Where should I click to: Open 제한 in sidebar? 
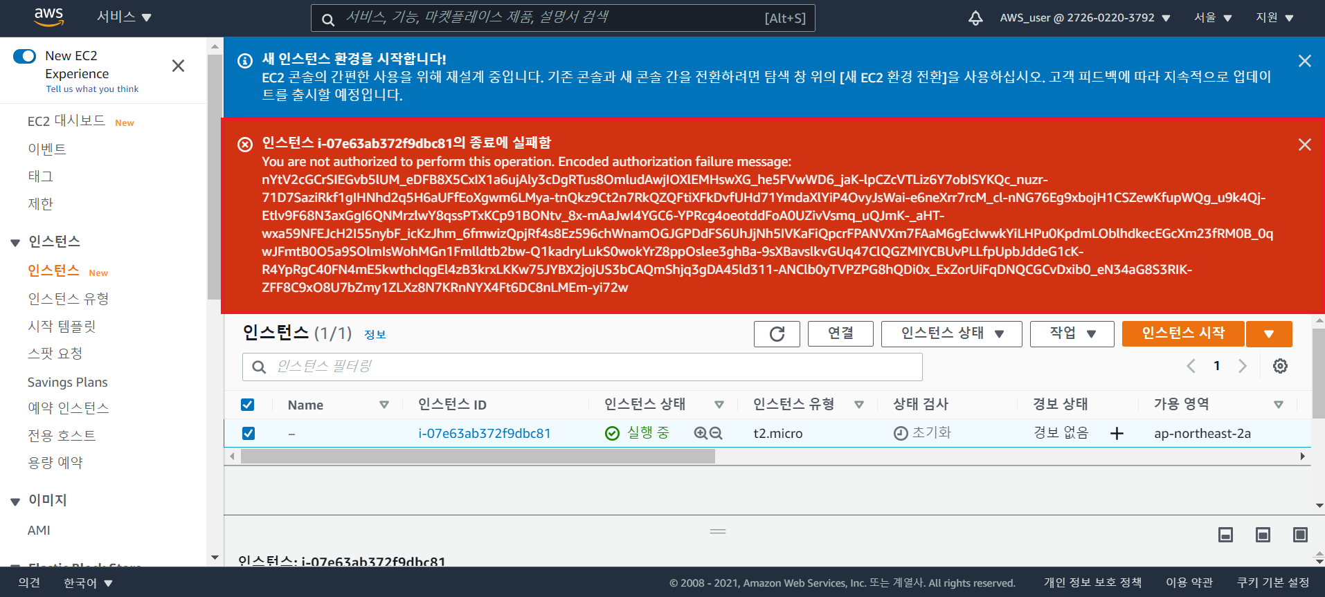coord(40,204)
